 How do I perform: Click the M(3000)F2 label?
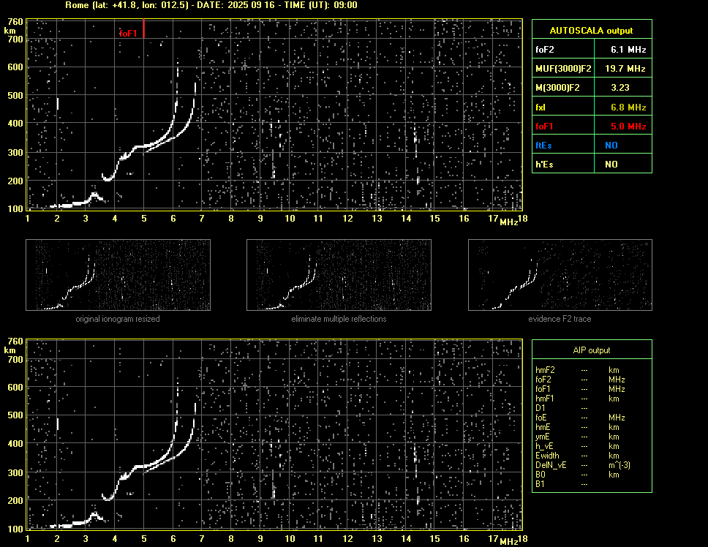557,88
